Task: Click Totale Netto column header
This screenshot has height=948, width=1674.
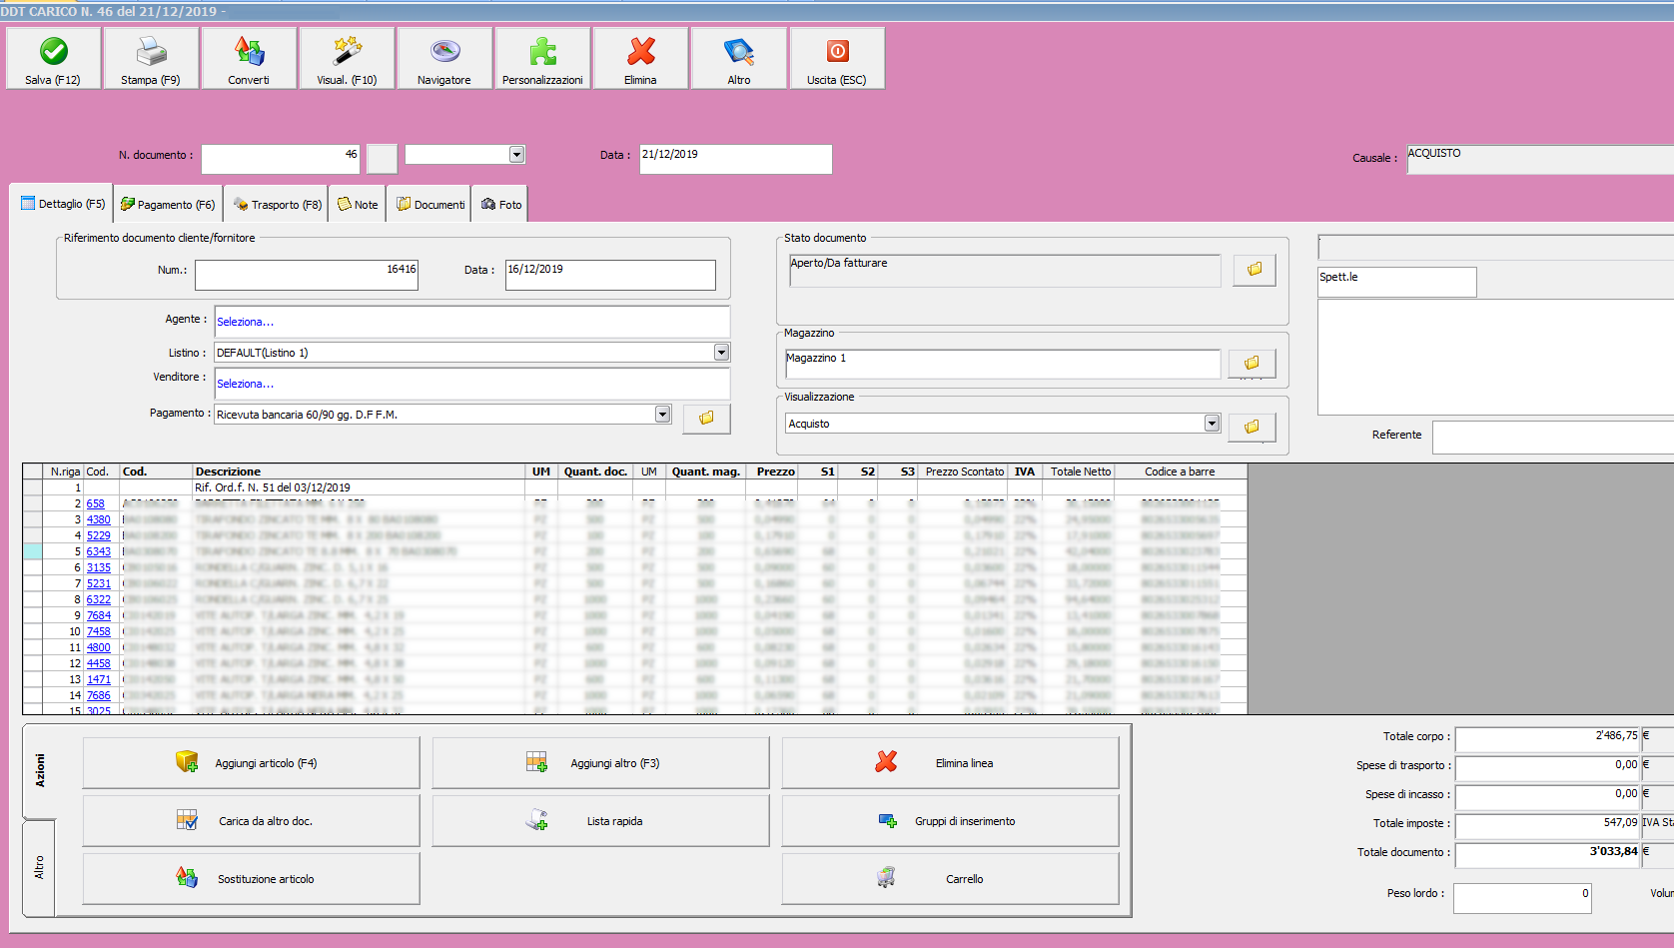Action: point(1080,472)
